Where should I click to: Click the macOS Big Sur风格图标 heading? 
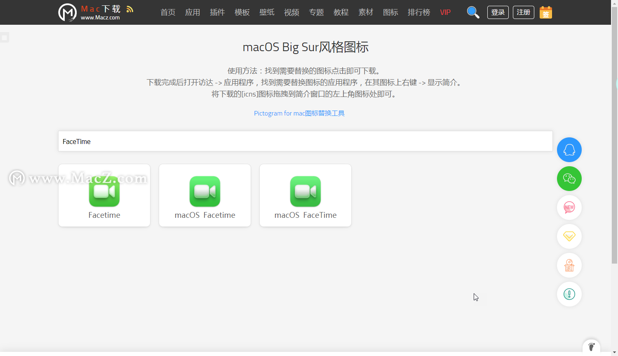(x=305, y=47)
